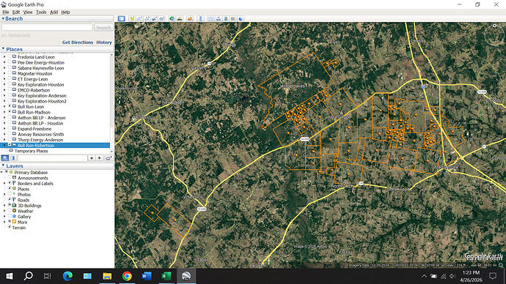The image size is (506, 284).
Task: Click the magnifier search-places icon below Places list
Action: pyautogui.click(x=5, y=158)
